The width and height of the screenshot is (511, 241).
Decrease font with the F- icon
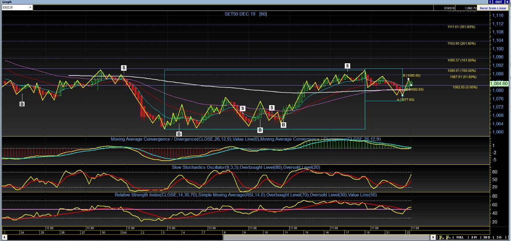pos(448,237)
